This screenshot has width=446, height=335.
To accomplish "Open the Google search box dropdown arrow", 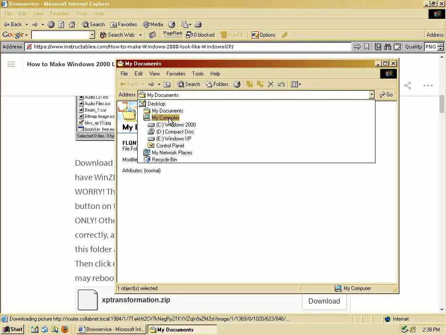I will [92, 35].
